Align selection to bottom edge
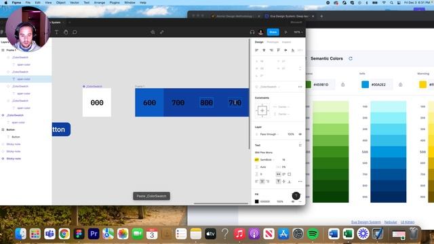This screenshot has width=434, height=244. coord(293,50)
